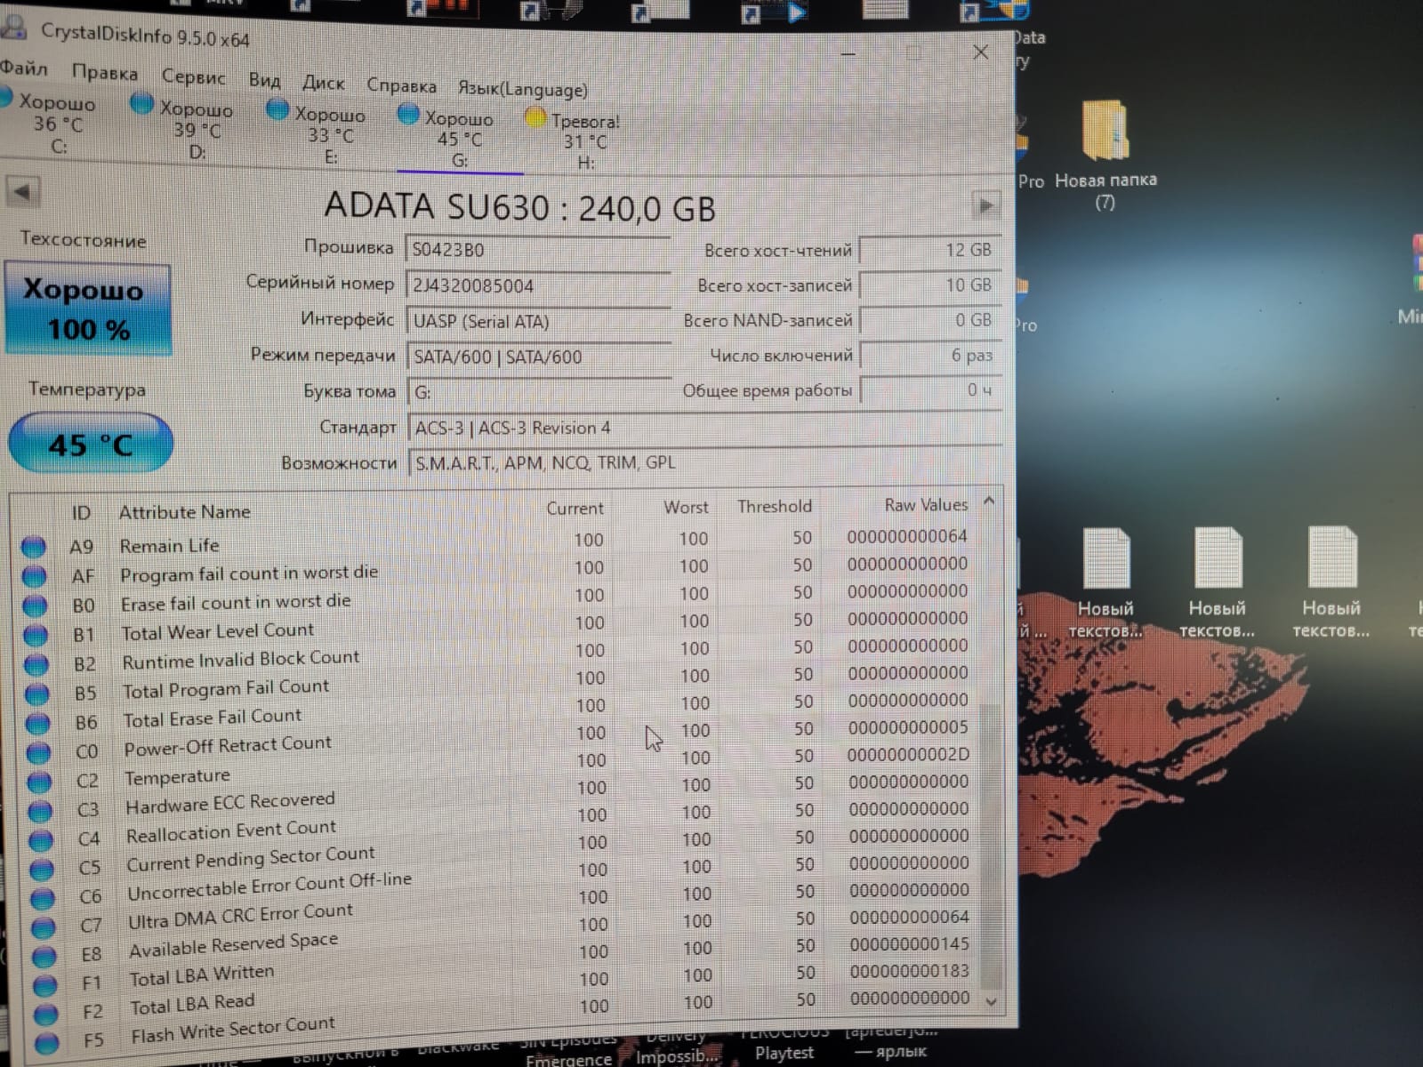1423x1067 pixels.
Task: Click the attribute list scroll-up arrow
Action: 988,502
